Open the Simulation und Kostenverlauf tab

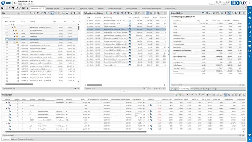click(151, 8)
